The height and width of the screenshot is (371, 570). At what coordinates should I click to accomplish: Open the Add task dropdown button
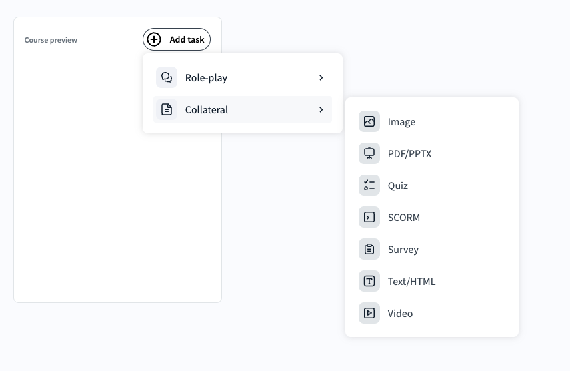click(x=177, y=39)
